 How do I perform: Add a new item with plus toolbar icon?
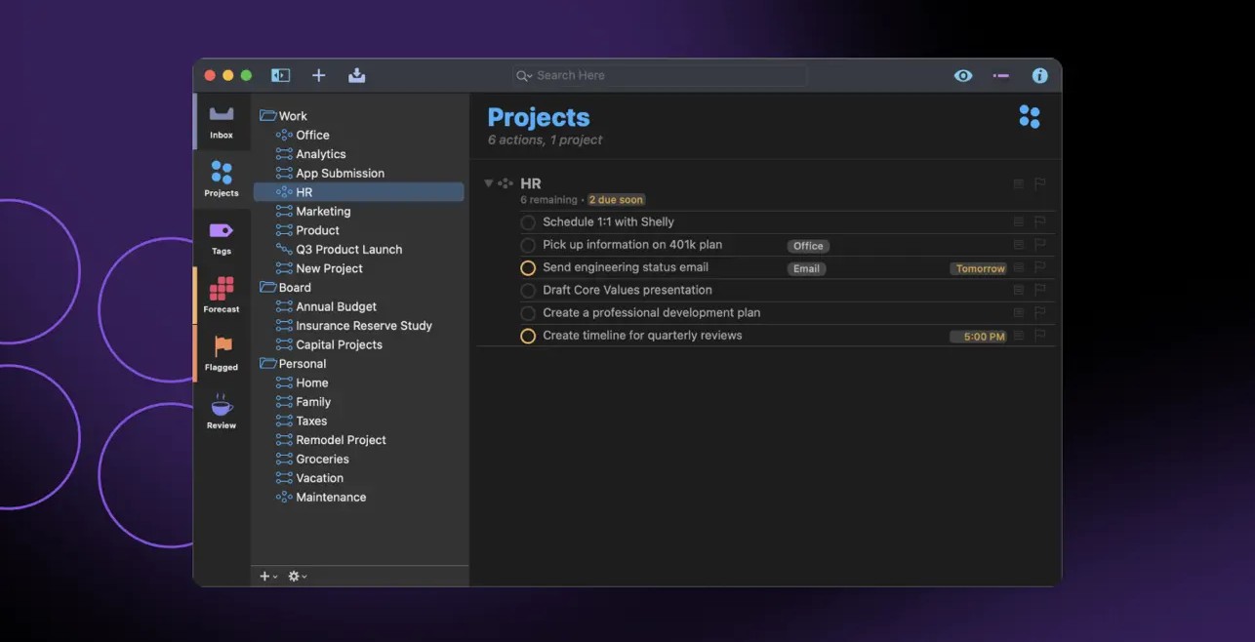pos(318,75)
